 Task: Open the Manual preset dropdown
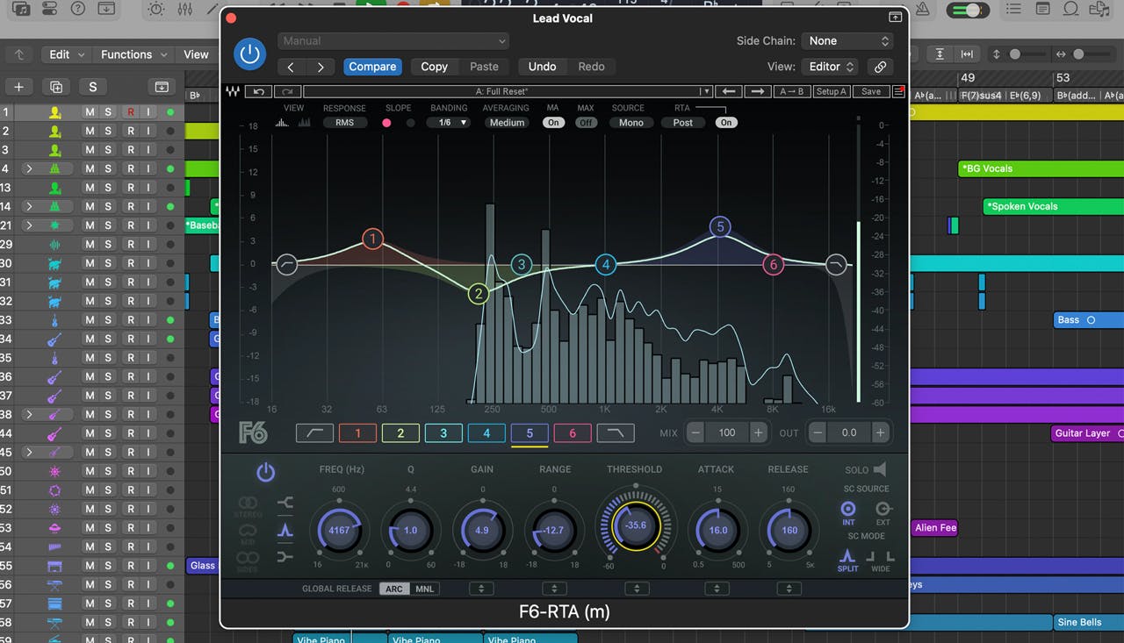click(x=393, y=41)
